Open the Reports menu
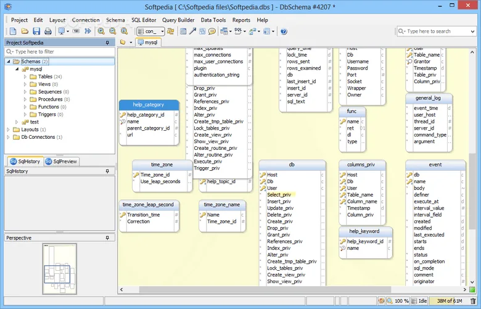Viewport: 481px width, 309px height. (241, 20)
